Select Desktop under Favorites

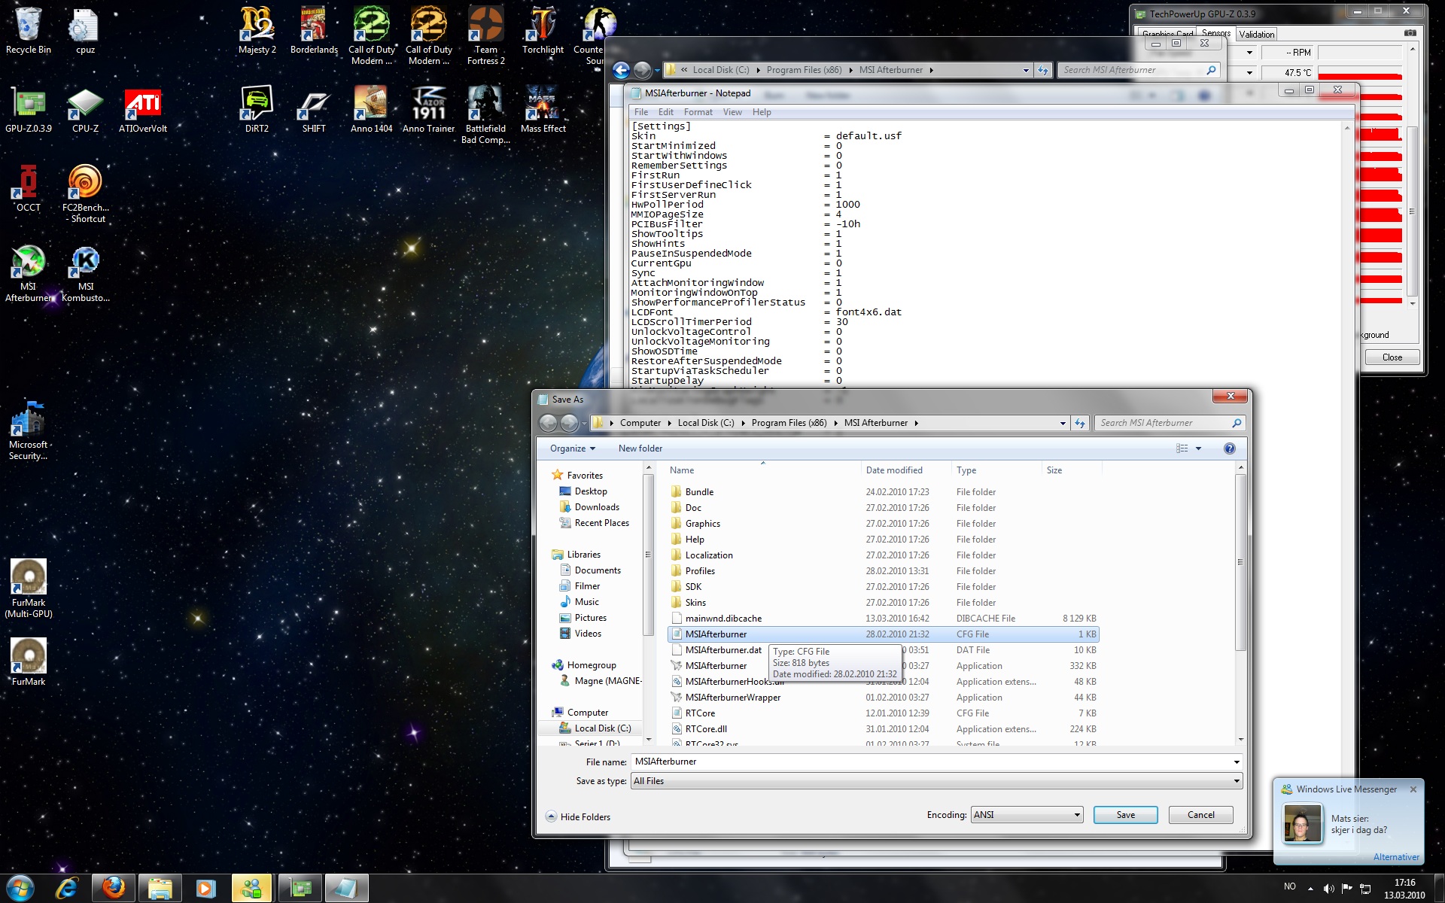[591, 491]
